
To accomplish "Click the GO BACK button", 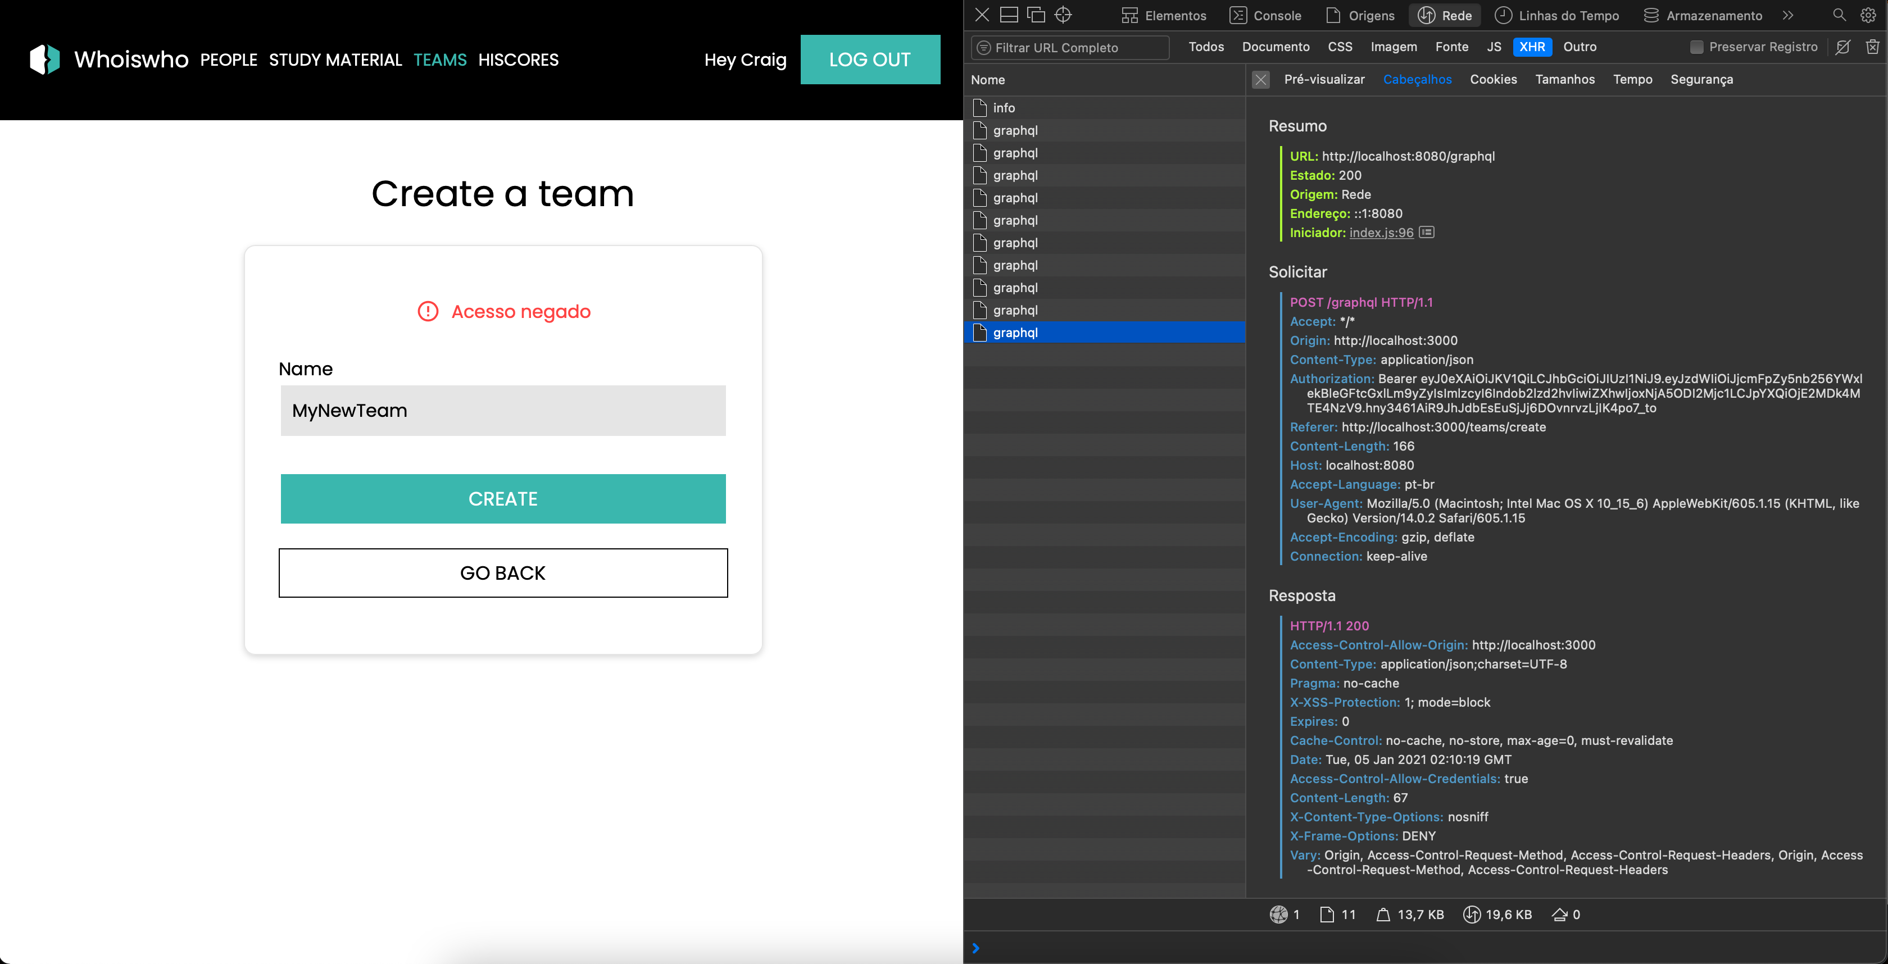I will point(503,573).
